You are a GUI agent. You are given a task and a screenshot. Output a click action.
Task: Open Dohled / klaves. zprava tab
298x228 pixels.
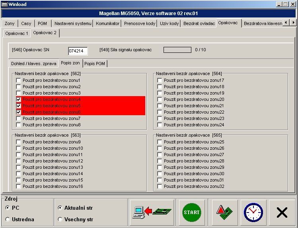(33, 64)
